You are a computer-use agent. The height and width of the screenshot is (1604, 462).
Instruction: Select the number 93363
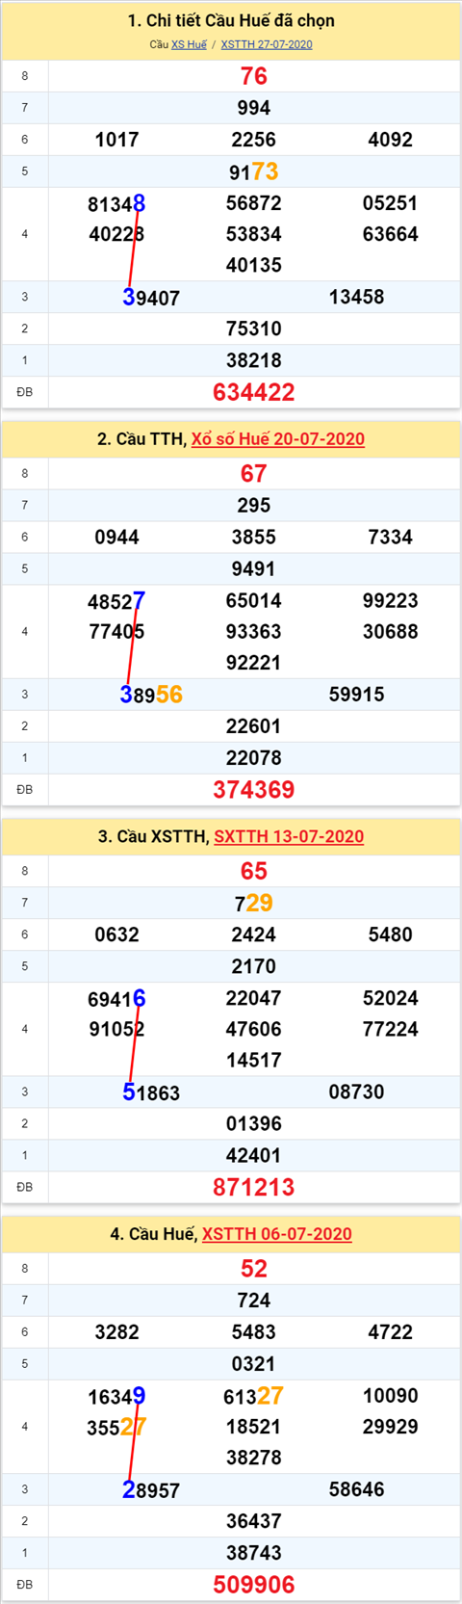click(x=254, y=632)
